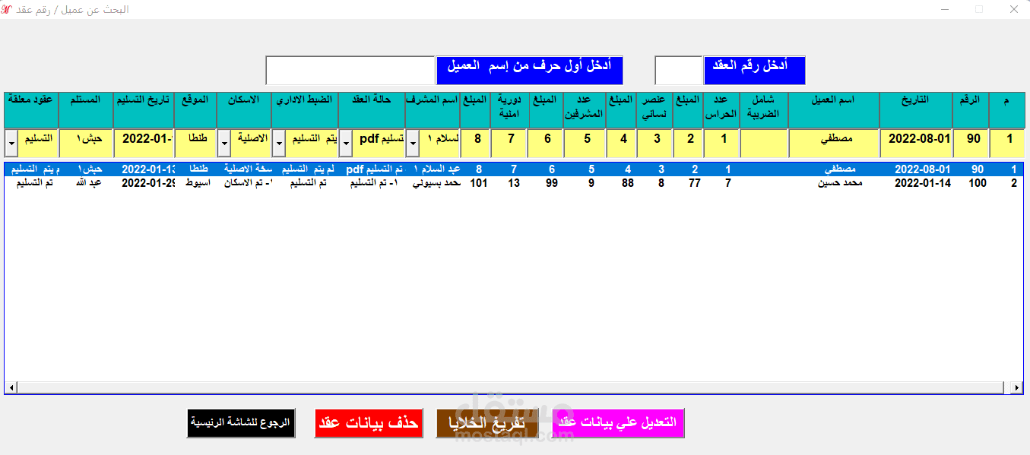The height and width of the screenshot is (455, 1030).
Task: Click the blue أدخل رقم العقد label
Action: (x=755, y=70)
